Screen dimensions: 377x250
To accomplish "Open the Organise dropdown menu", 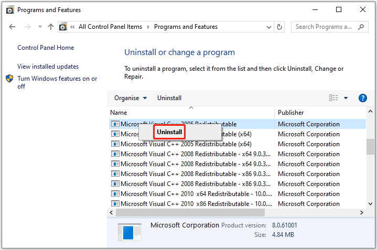I will (x=131, y=98).
